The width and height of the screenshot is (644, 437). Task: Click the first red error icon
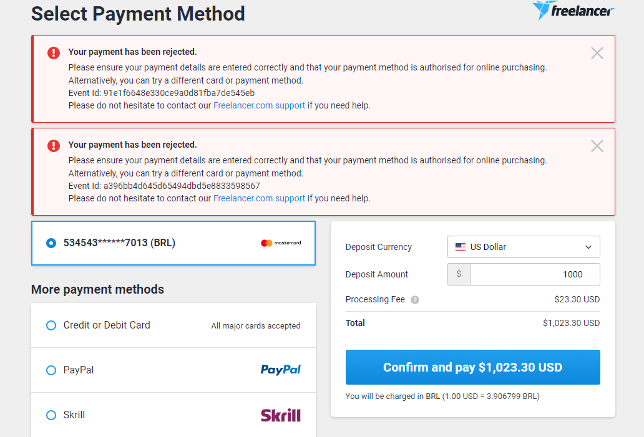[x=54, y=53]
